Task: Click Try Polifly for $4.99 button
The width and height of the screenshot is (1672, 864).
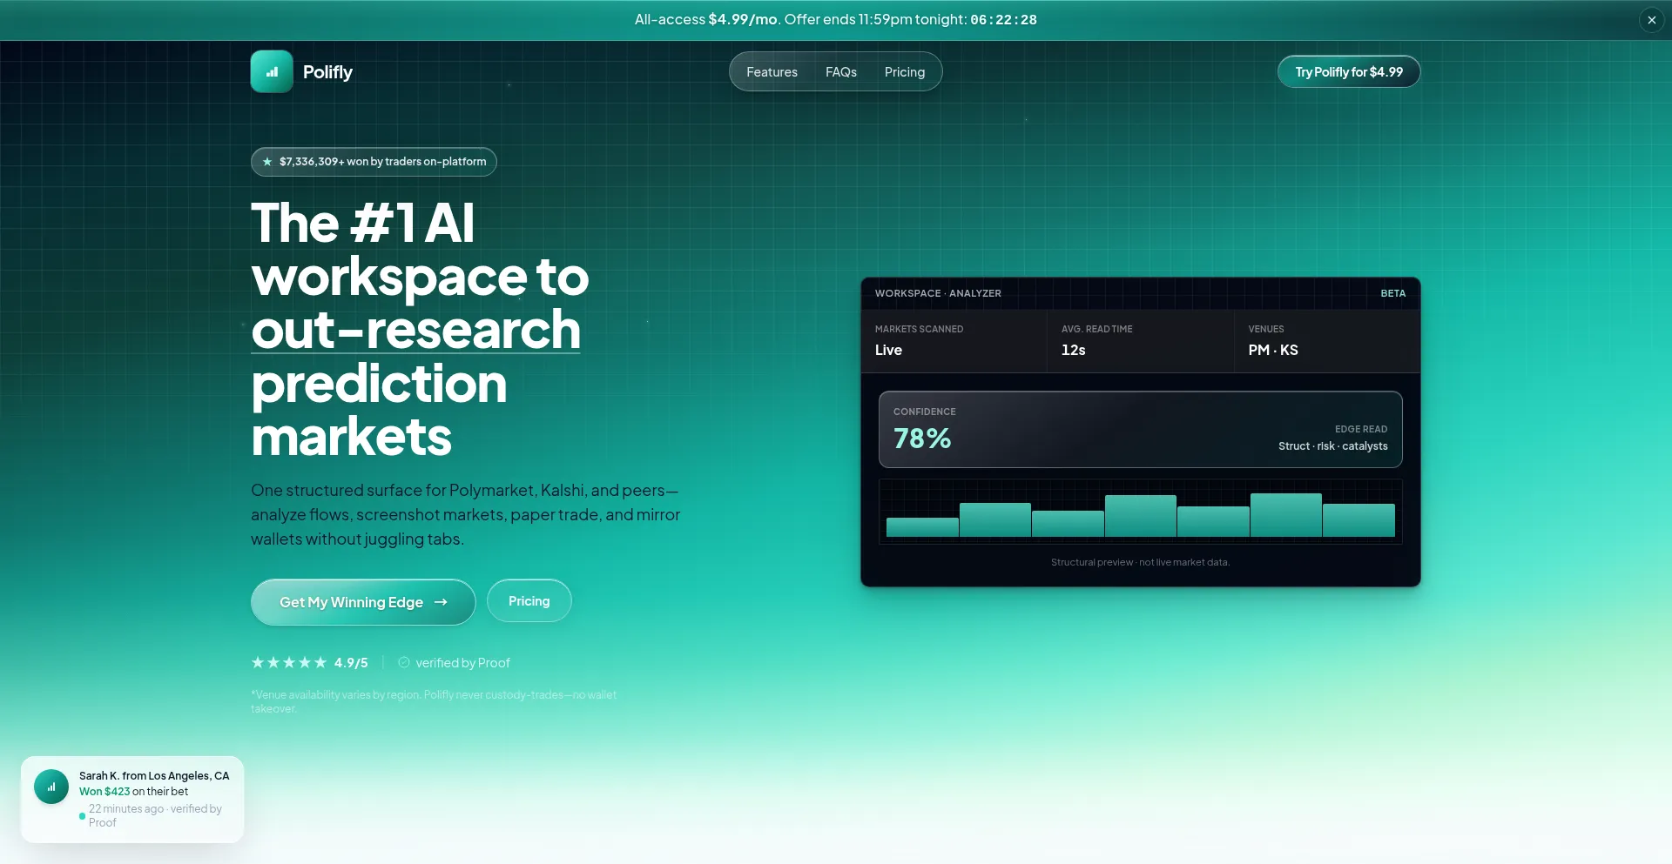Action: tap(1349, 72)
